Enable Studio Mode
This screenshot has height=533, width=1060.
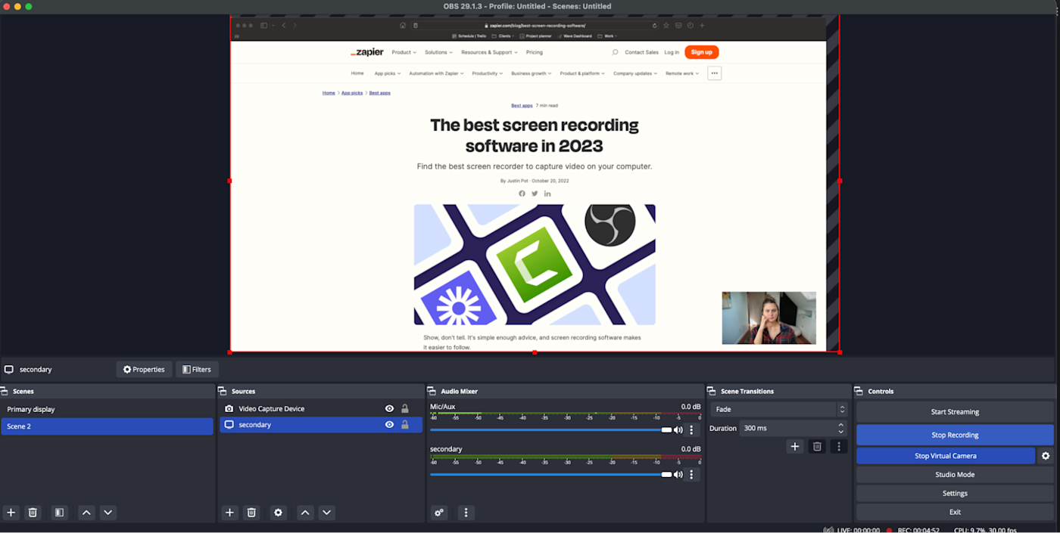(955, 475)
